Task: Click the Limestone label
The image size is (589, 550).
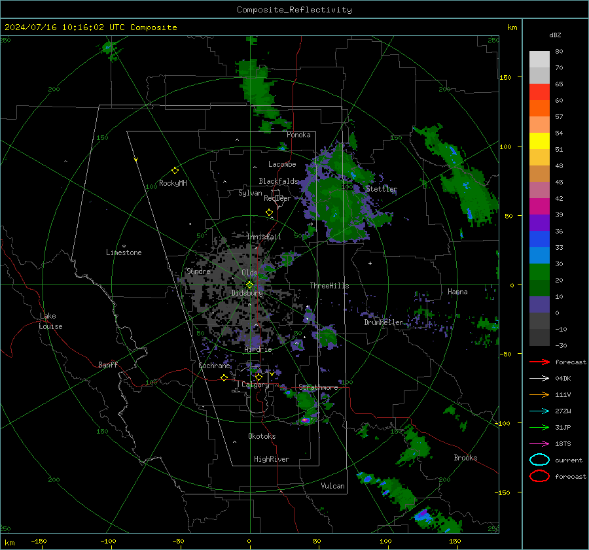Action: (124, 252)
